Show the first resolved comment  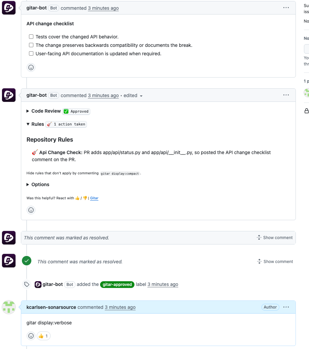[x=275, y=238]
